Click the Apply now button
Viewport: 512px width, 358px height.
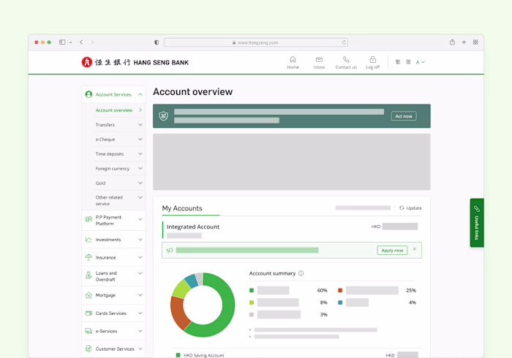392,250
